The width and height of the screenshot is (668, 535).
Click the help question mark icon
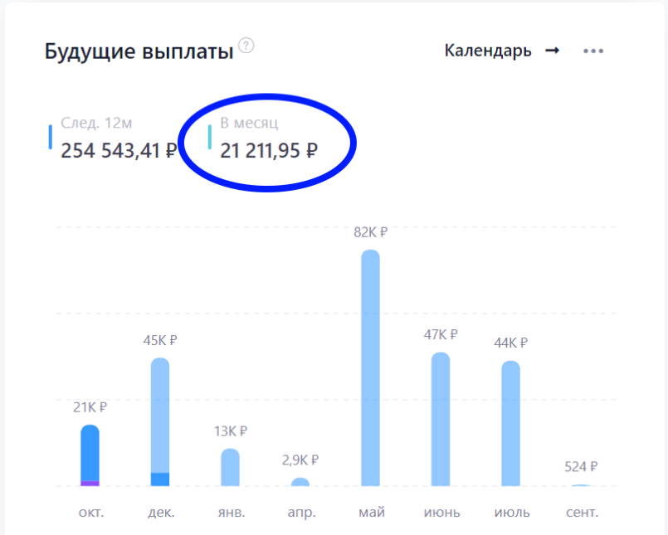point(246,46)
